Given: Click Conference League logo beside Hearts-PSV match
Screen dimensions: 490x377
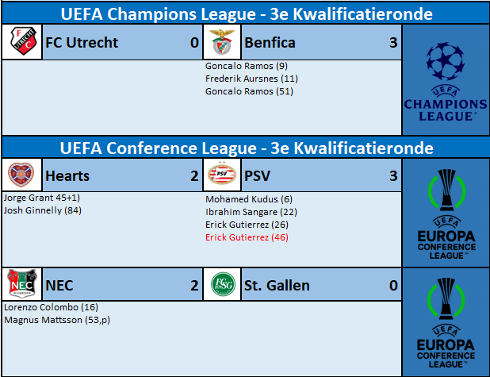Looking at the screenshot, I should tap(446, 214).
